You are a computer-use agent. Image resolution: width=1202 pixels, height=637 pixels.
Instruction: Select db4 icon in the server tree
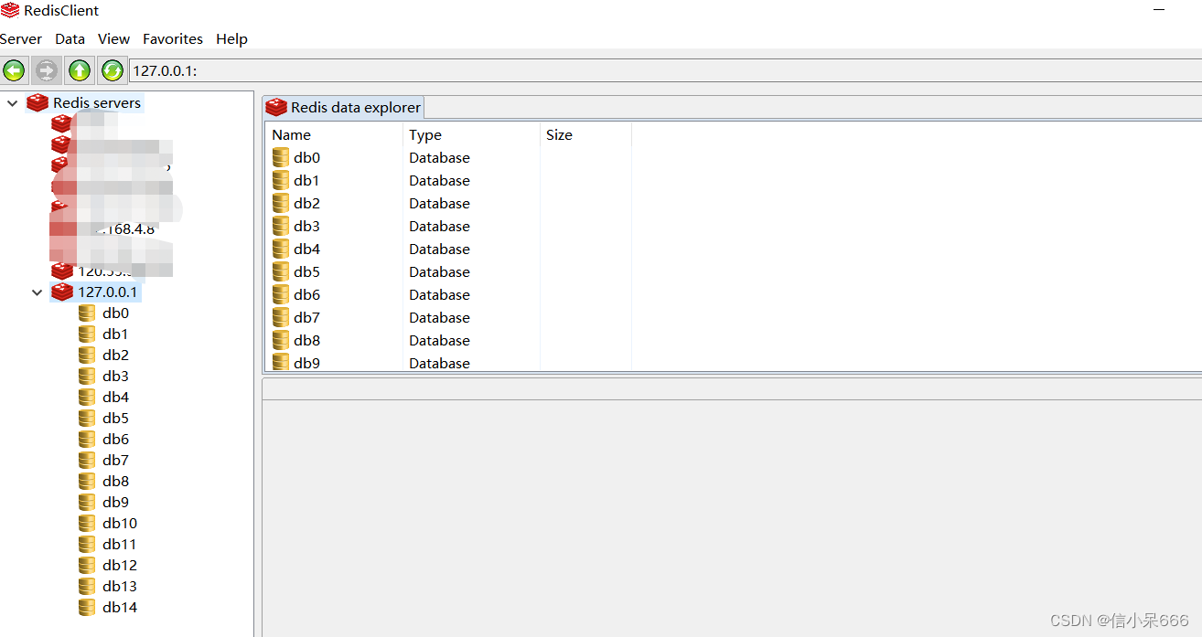[87, 398]
